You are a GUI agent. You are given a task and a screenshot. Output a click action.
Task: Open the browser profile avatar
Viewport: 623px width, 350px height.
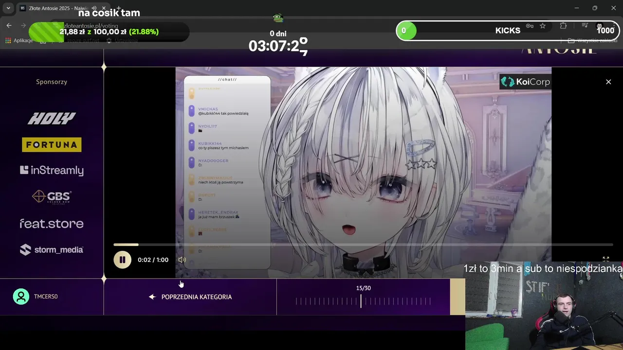click(x=599, y=26)
